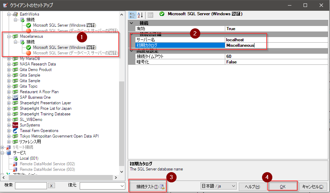This screenshot has width=330, height=193.
Task: Click the 接続テスト button
Action: pos(147,186)
